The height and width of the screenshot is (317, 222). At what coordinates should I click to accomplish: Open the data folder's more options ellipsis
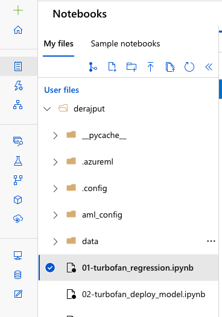[211, 241]
